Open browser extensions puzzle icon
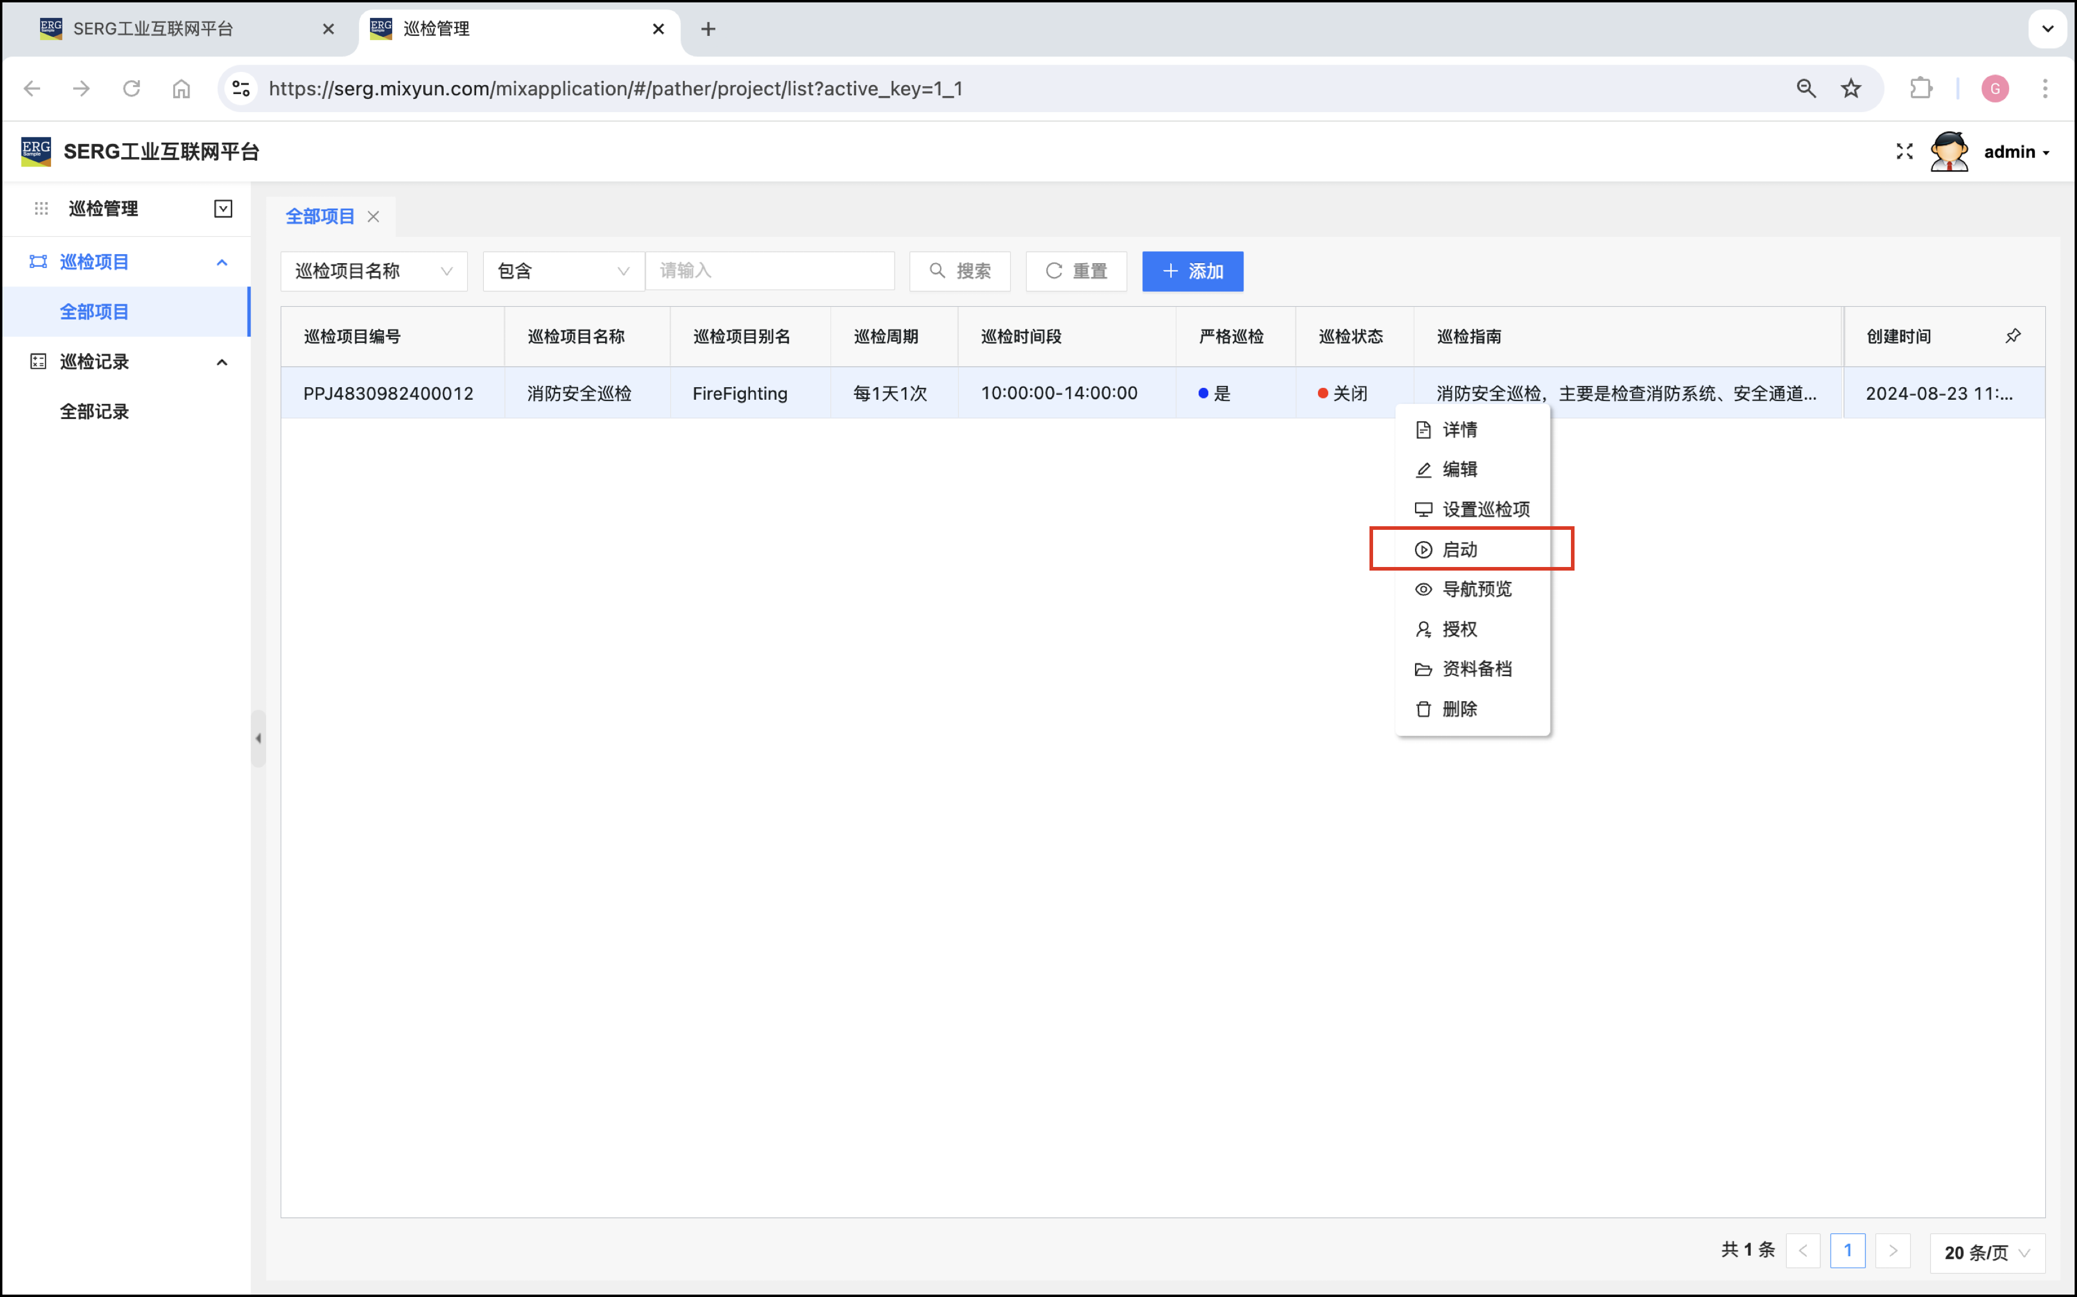2077x1297 pixels. (x=1921, y=88)
